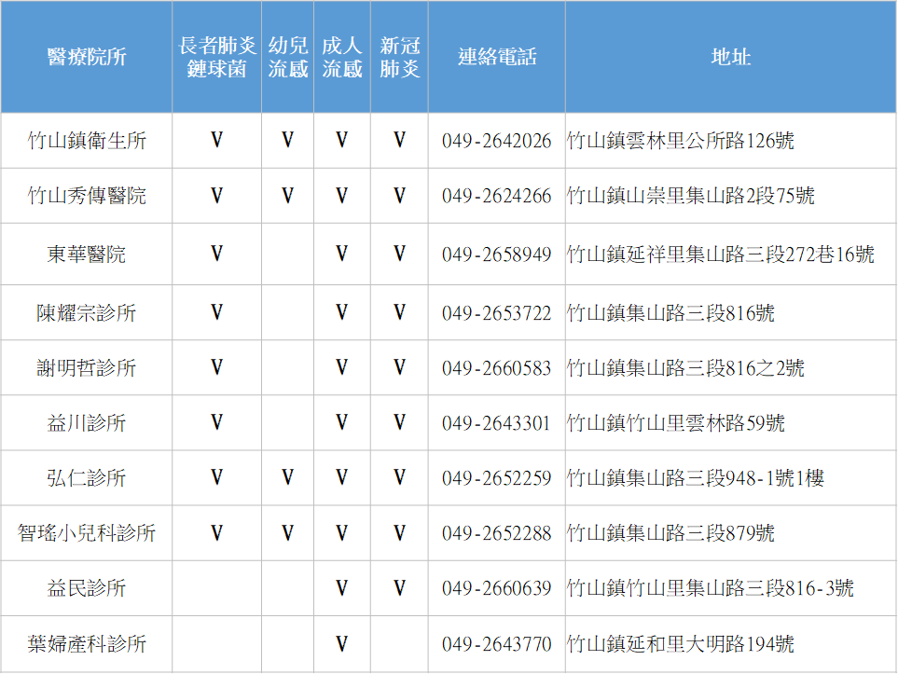Click address 竹山鎮延祥里集山路三段272巷16號
Viewport: 898px width, 674px height.
click(721, 254)
